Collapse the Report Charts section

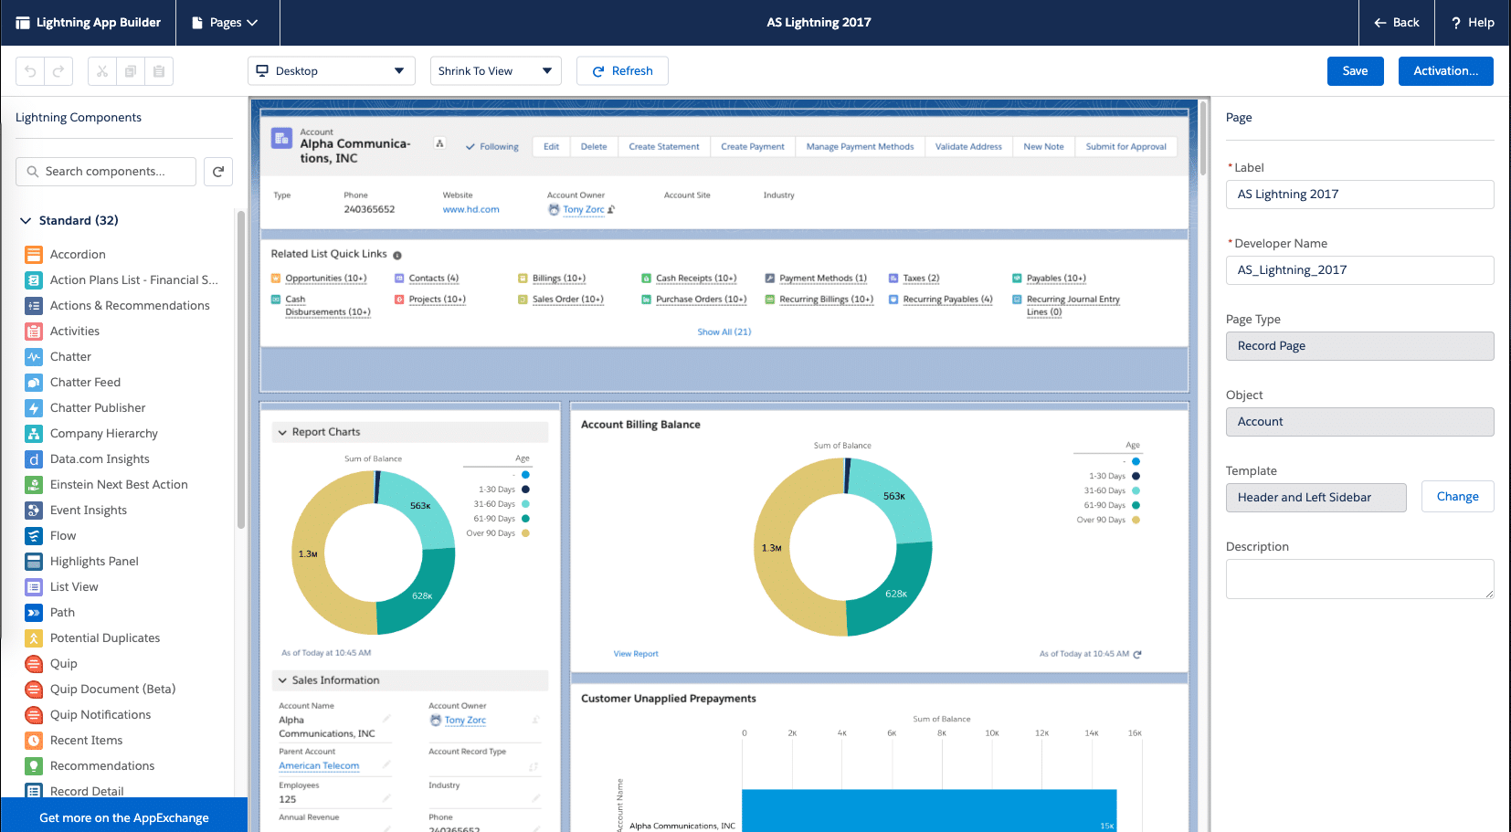(282, 433)
